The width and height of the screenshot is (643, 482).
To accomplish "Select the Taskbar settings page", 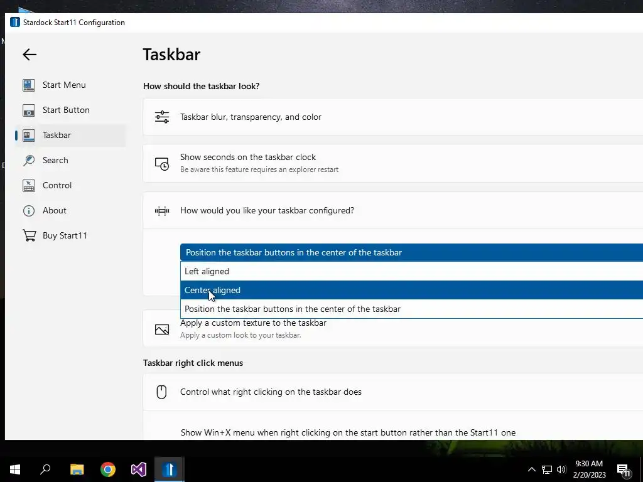I will pos(70,136).
